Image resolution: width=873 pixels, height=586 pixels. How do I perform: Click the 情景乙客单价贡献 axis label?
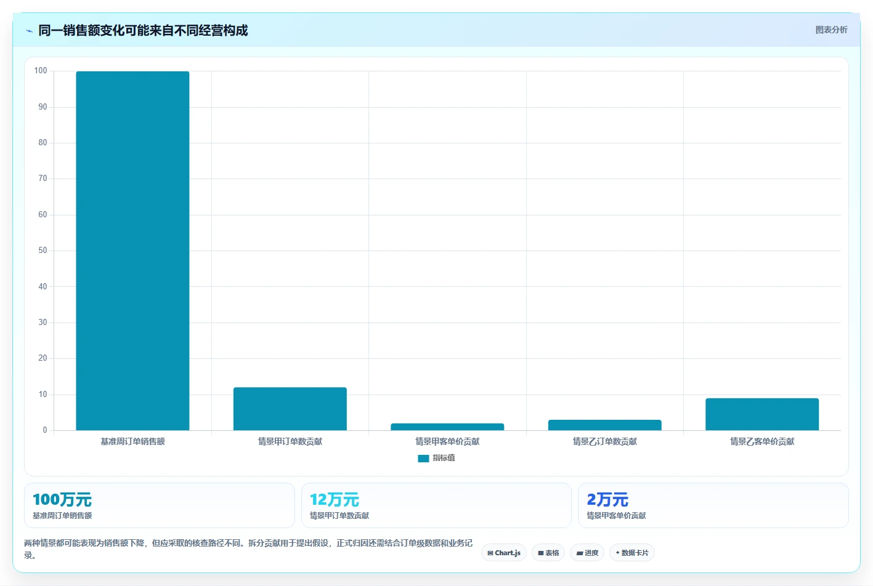tap(762, 441)
